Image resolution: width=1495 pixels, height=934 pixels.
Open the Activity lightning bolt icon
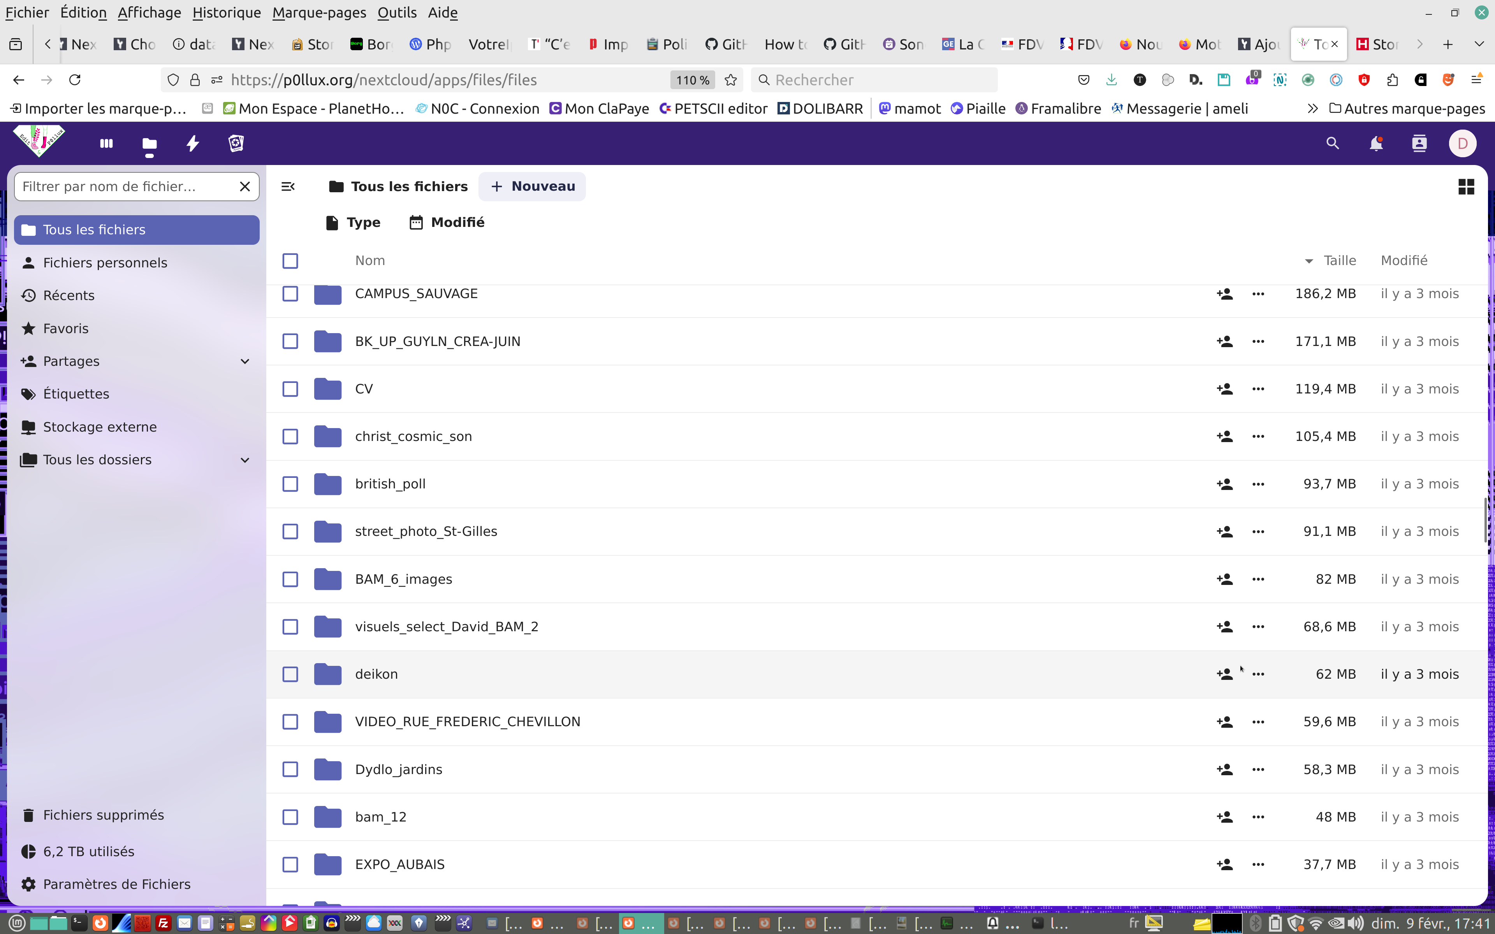coord(193,143)
